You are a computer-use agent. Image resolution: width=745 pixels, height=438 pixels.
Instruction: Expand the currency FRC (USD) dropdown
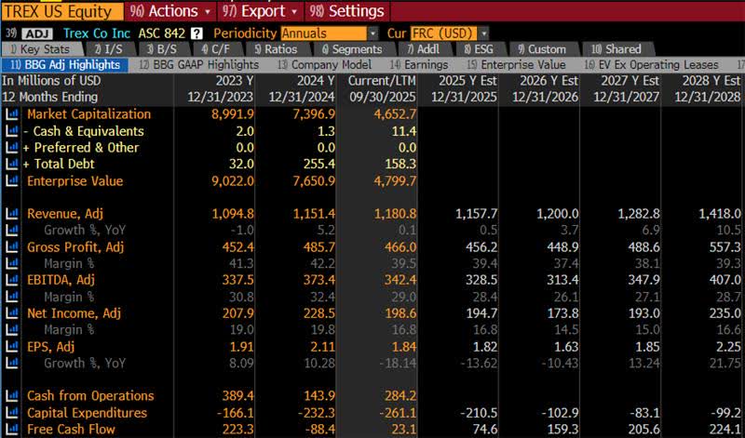click(483, 33)
